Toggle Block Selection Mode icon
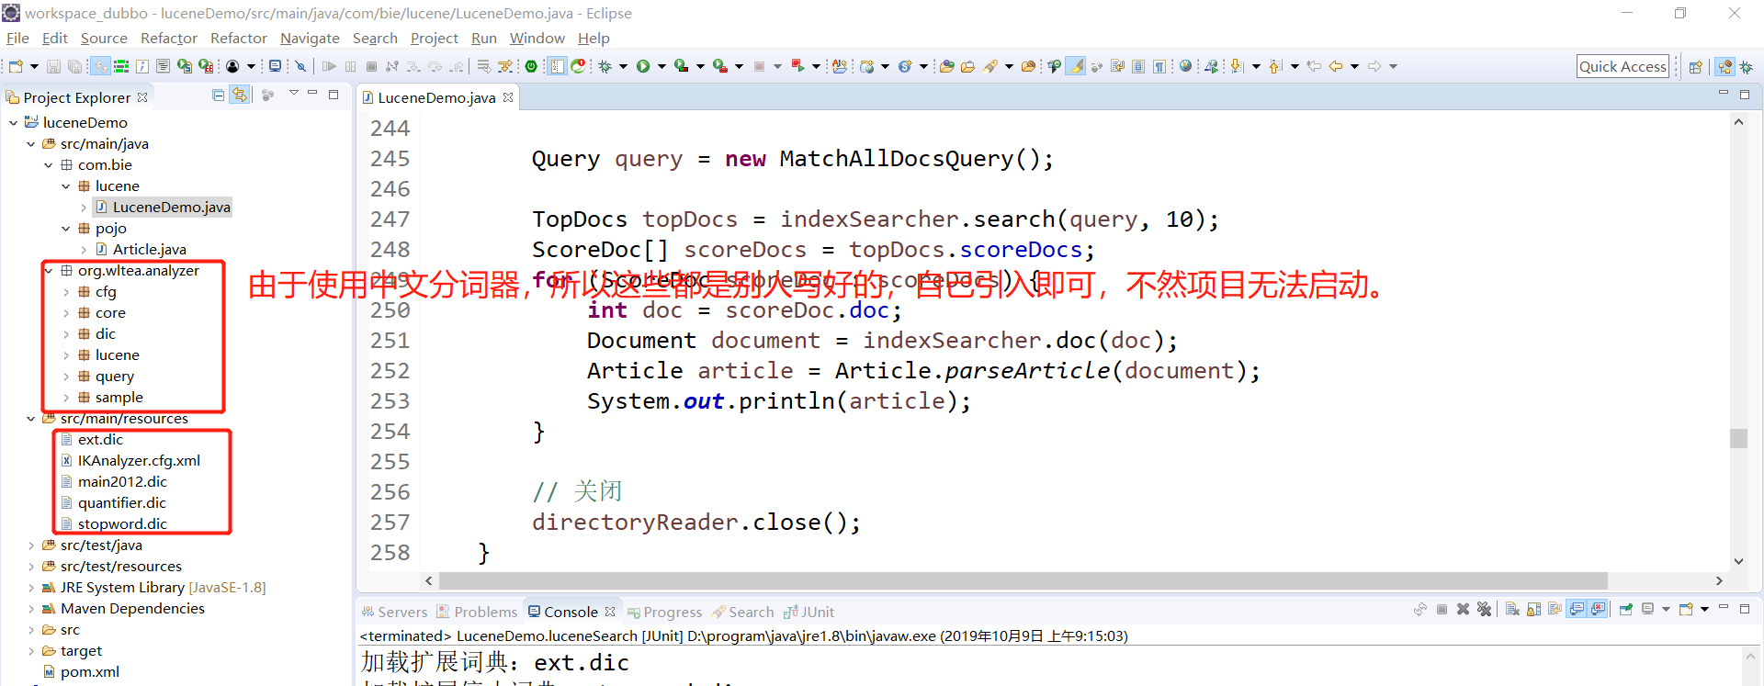 point(1138,66)
